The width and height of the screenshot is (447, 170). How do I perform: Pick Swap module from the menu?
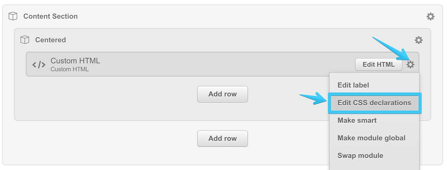pyautogui.click(x=360, y=156)
